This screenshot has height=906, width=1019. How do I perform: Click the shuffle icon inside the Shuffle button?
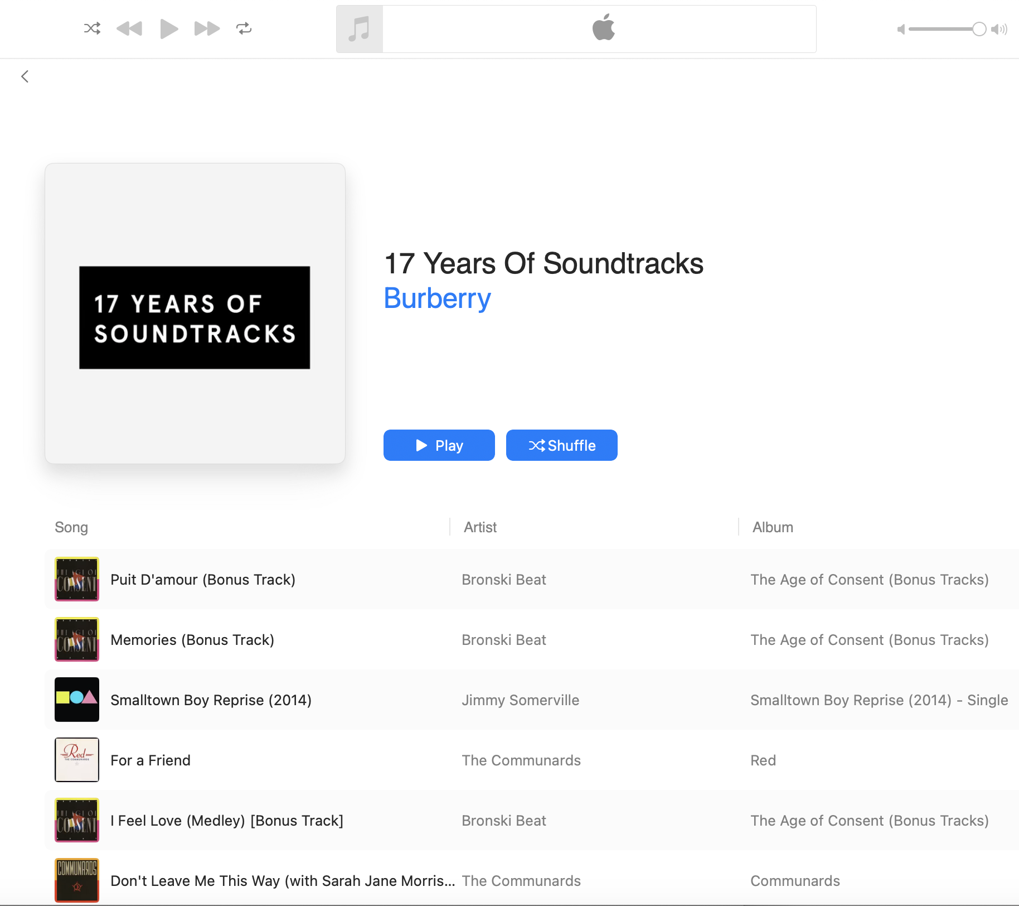click(x=537, y=445)
